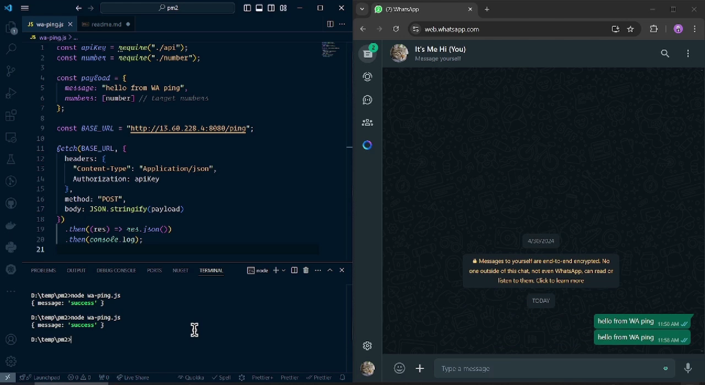
Task: Click the pm2 command center search box
Action: click(x=167, y=8)
